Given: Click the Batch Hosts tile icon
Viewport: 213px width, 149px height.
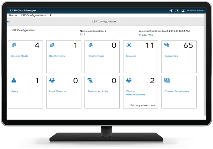Looking at the screenshot, I should tap(52, 45).
